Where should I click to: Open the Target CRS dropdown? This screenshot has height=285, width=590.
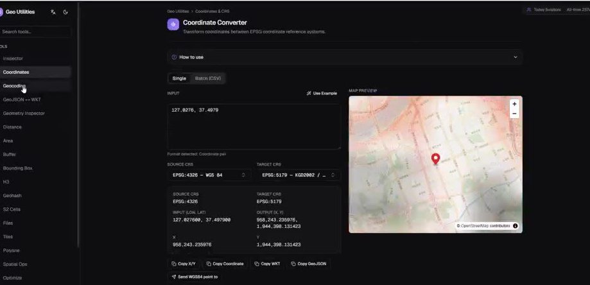[x=299, y=175]
